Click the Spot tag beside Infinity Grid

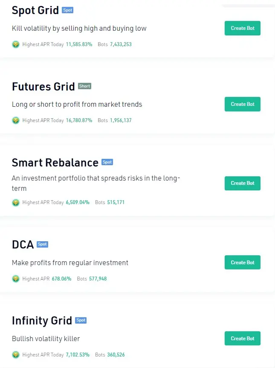[81, 320]
